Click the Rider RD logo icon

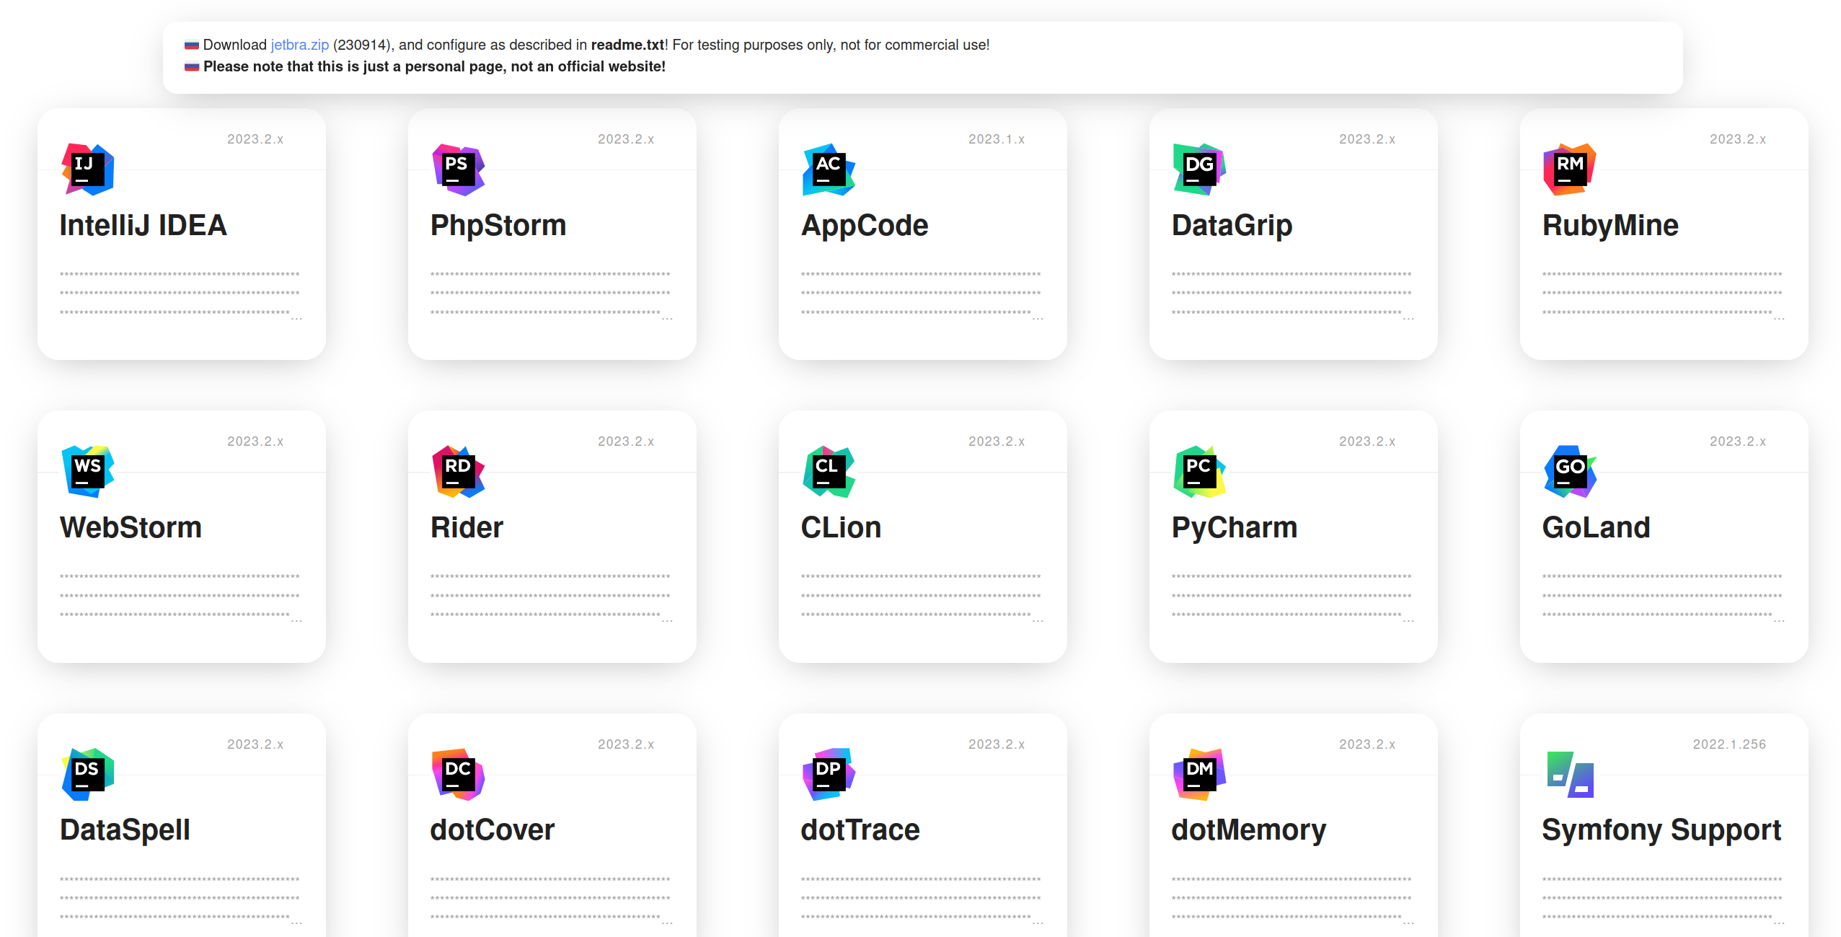(458, 472)
